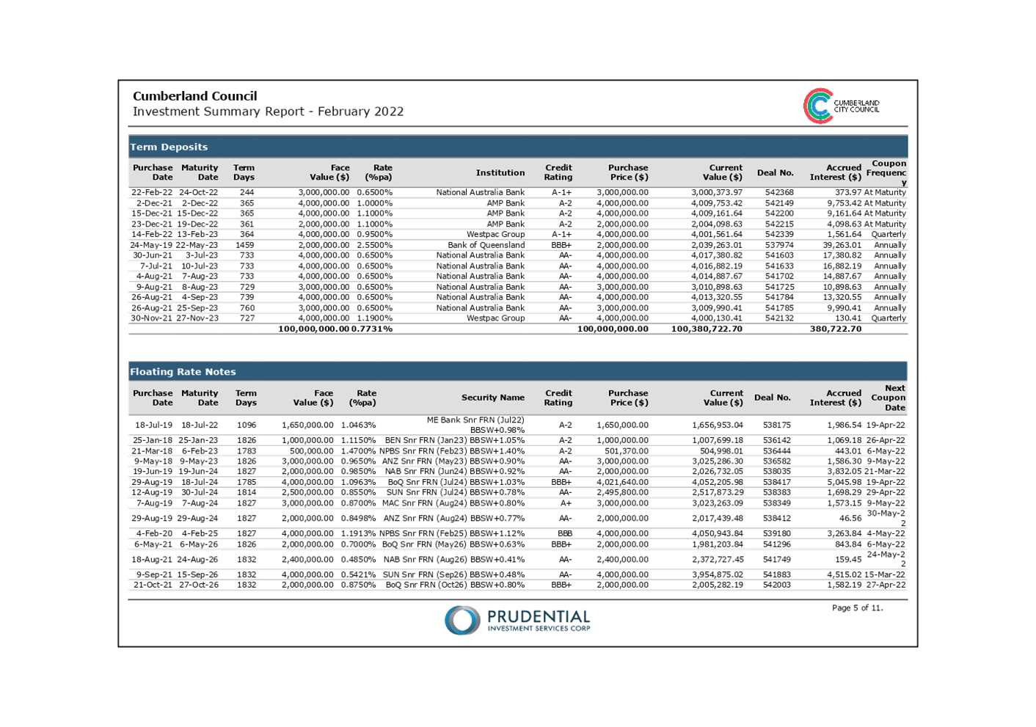Click 'NPBS Snr FRN (Feb23) BBSW+1.40%' security
This screenshot has height=727, width=1036.
tap(451, 451)
